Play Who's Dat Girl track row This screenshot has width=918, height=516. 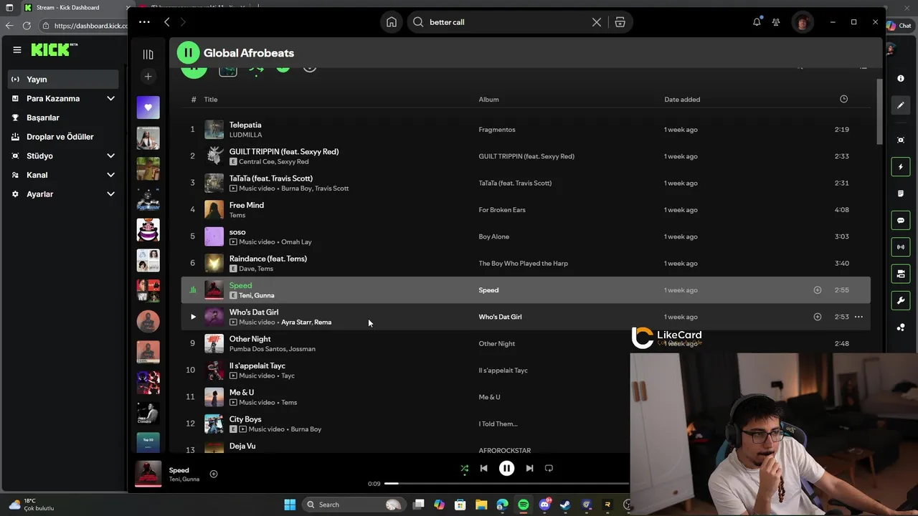point(192,317)
